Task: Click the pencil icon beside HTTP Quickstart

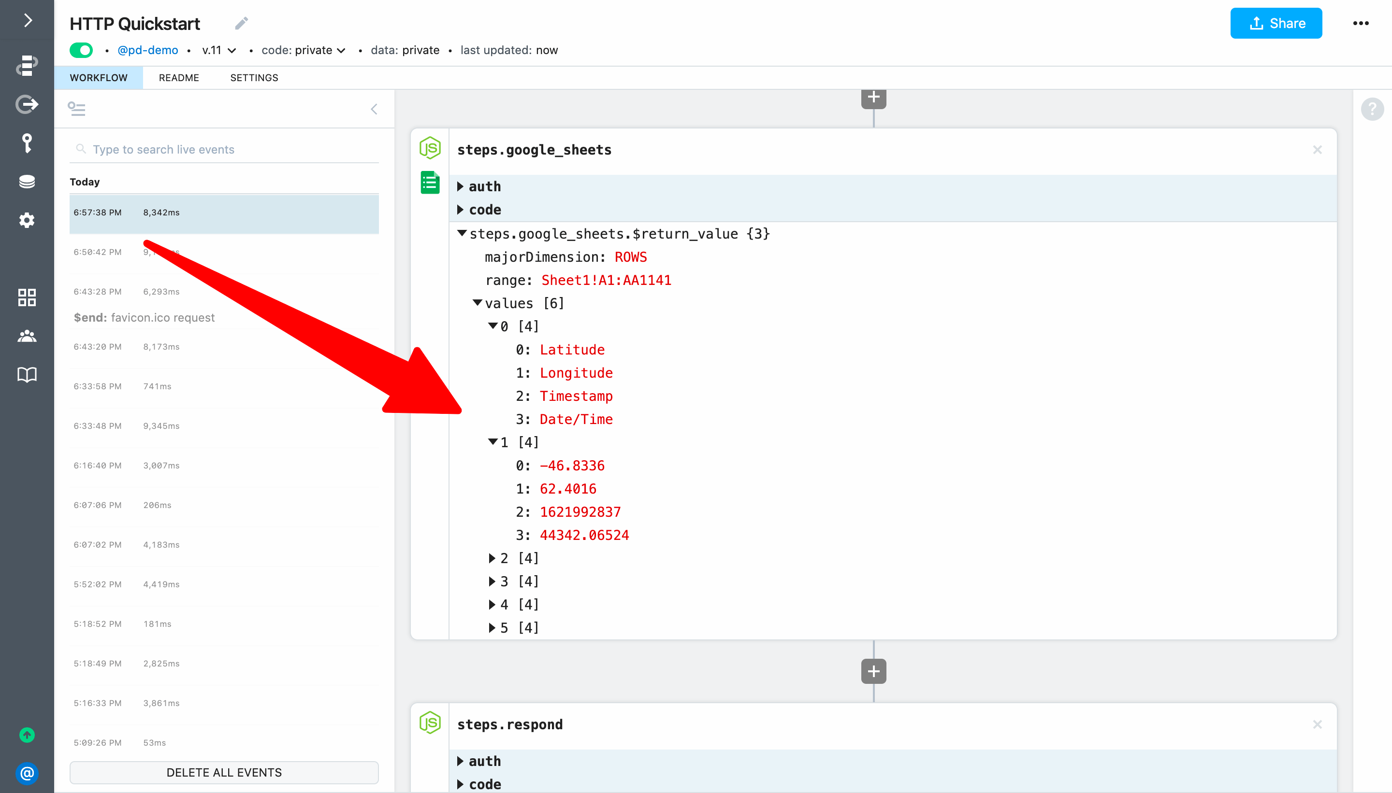Action: click(x=242, y=23)
